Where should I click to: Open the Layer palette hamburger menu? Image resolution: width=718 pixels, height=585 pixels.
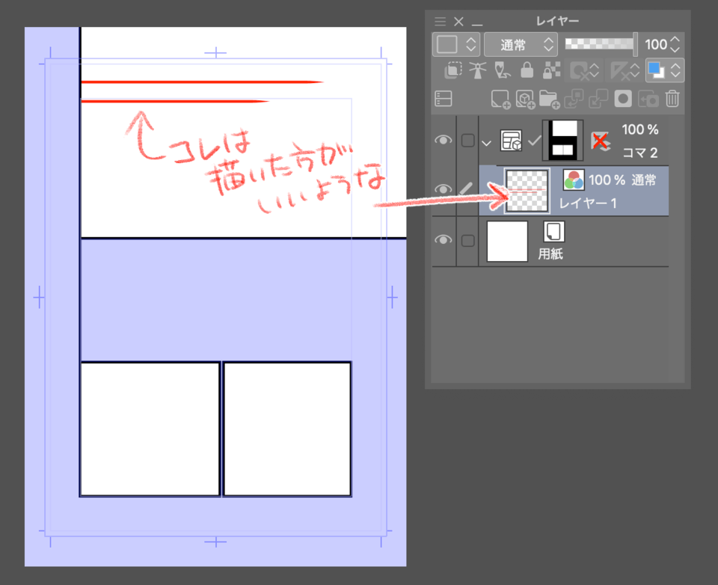pyautogui.click(x=440, y=22)
